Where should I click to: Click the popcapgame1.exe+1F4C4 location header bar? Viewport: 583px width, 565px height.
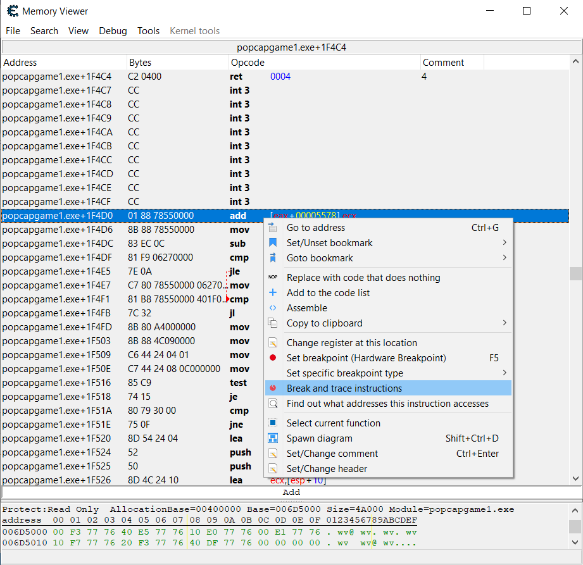291,47
